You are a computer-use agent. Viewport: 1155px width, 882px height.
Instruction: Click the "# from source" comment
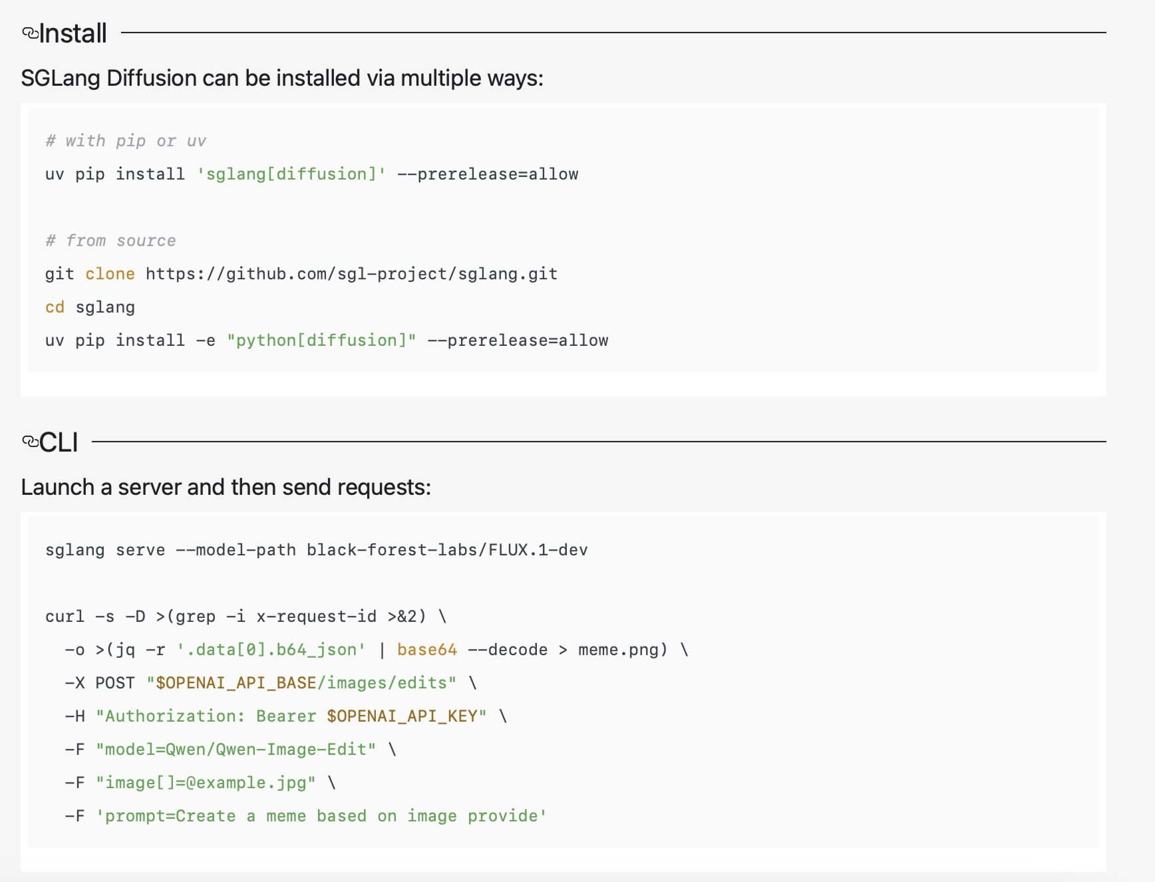click(110, 241)
